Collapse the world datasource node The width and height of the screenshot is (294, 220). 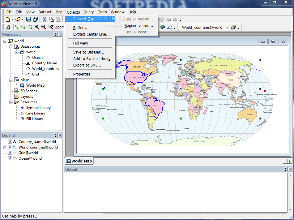tap(16, 52)
